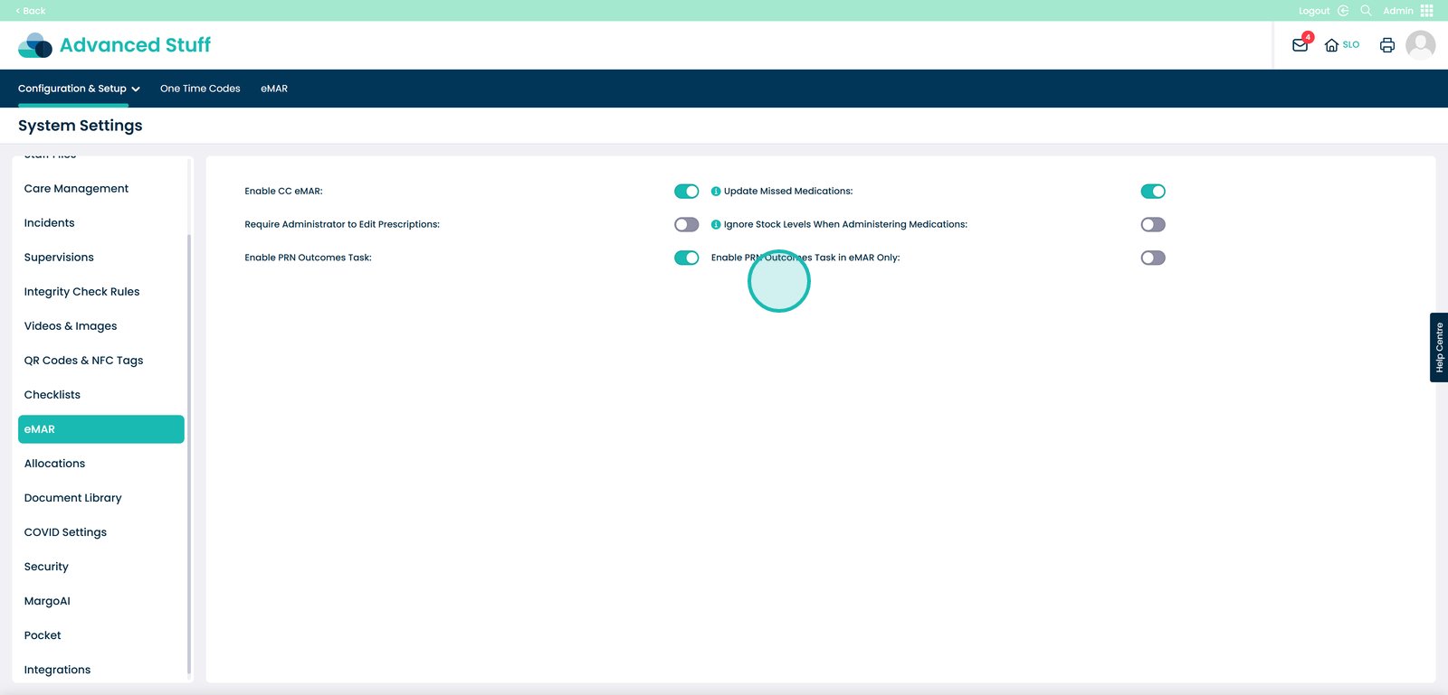1448x695 pixels.
Task: Select Integrity Check Rules in sidebar
Action: 81,292
